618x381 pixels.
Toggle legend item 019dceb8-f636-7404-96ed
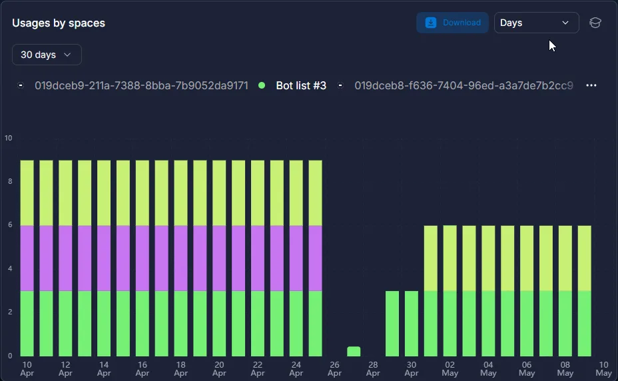(x=456, y=85)
